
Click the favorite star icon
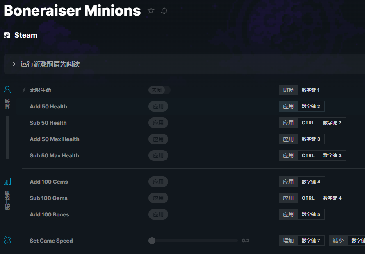[x=151, y=11]
